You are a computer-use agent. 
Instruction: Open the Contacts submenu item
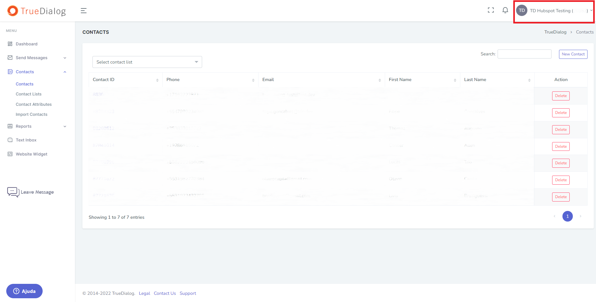click(24, 84)
